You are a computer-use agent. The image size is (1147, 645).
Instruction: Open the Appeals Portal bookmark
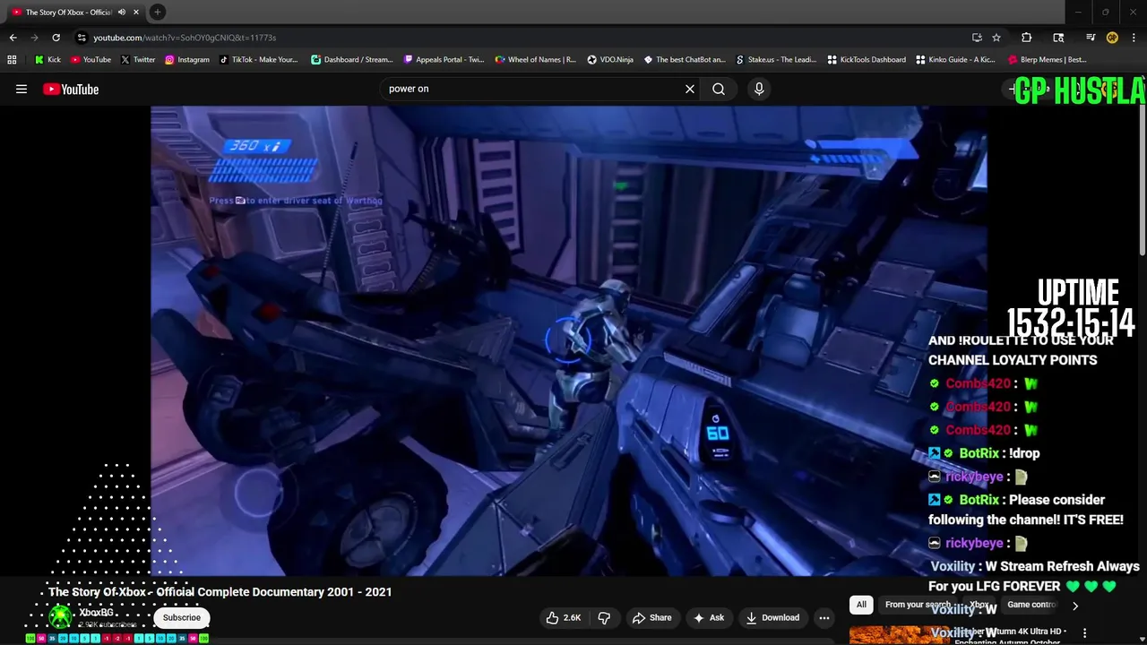pyautogui.click(x=444, y=60)
